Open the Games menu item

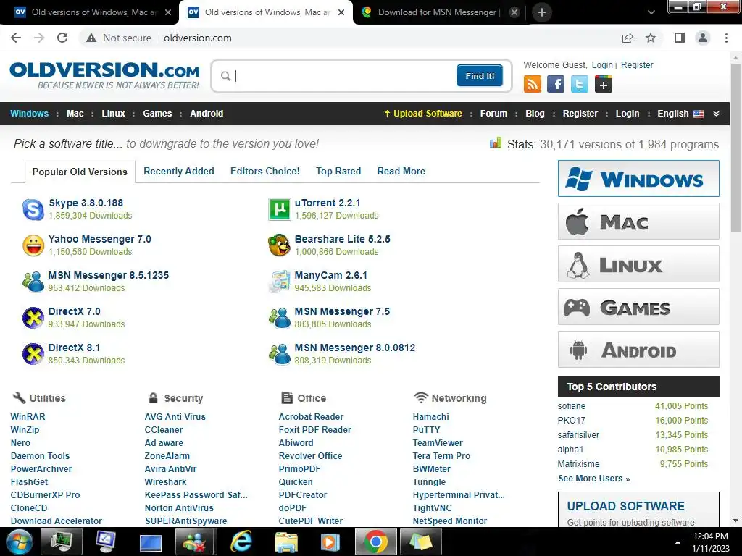coord(157,114)
